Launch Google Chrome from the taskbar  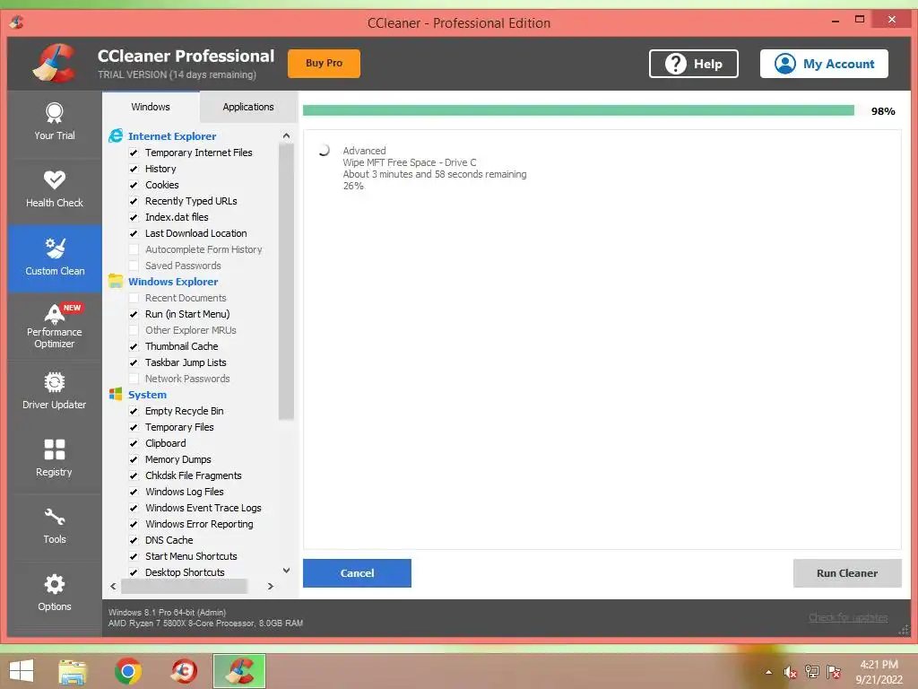pyautogui.click(x=127, y=671)
